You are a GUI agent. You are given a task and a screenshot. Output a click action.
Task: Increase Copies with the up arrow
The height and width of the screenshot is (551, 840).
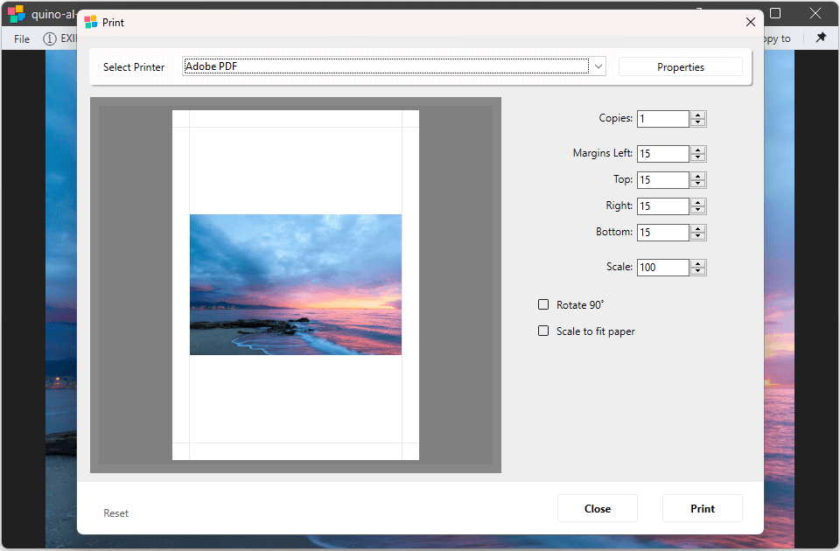tap(697, 115)
